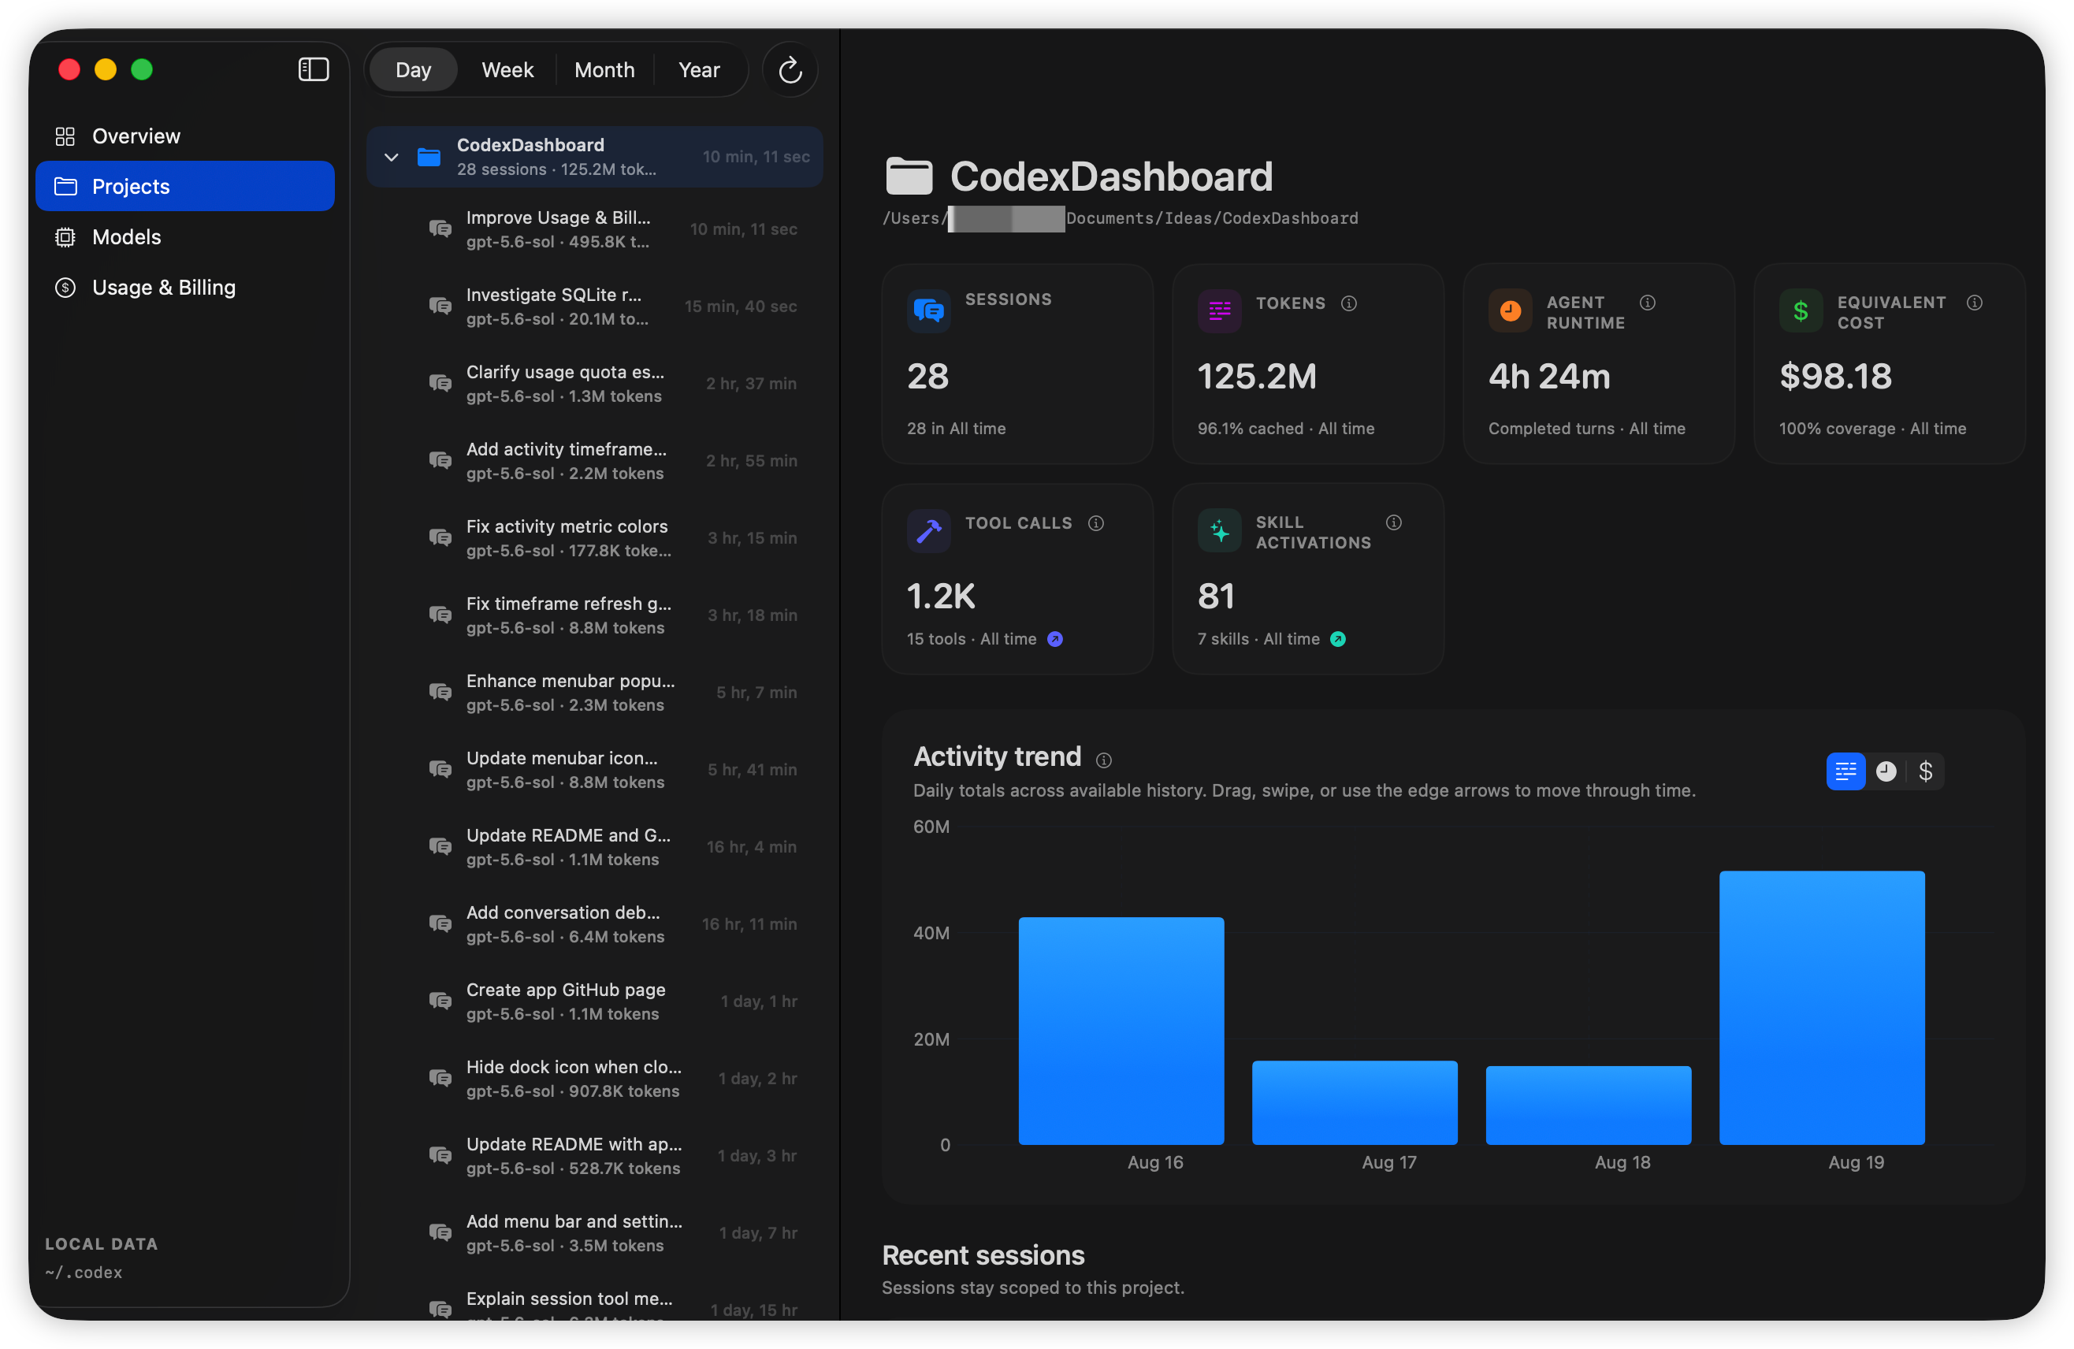Open tool calls details arrow link
2074x1349 pixels.
(x=1054, y=640)
